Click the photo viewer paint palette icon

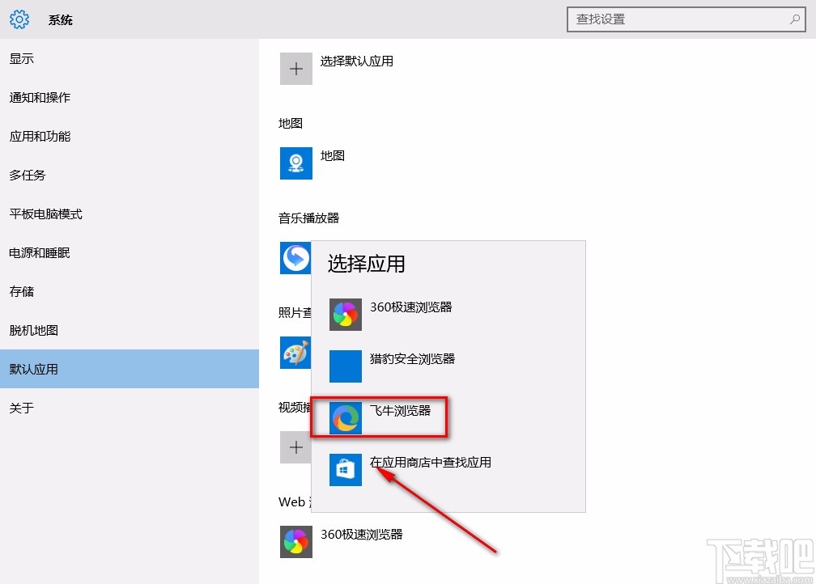click(x=295, y=353)
